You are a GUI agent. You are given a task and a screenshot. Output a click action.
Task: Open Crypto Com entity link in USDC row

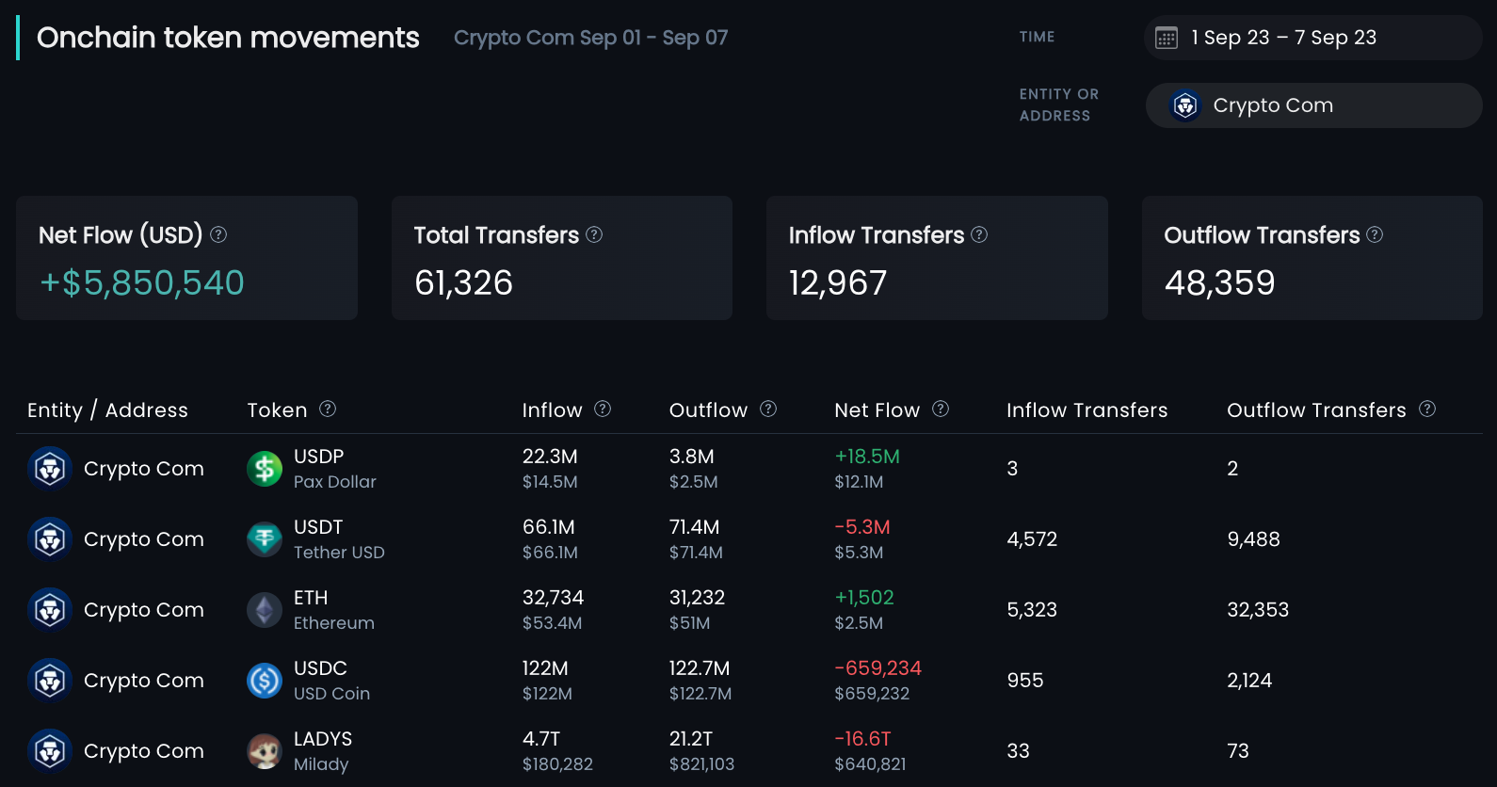(143, 681)
